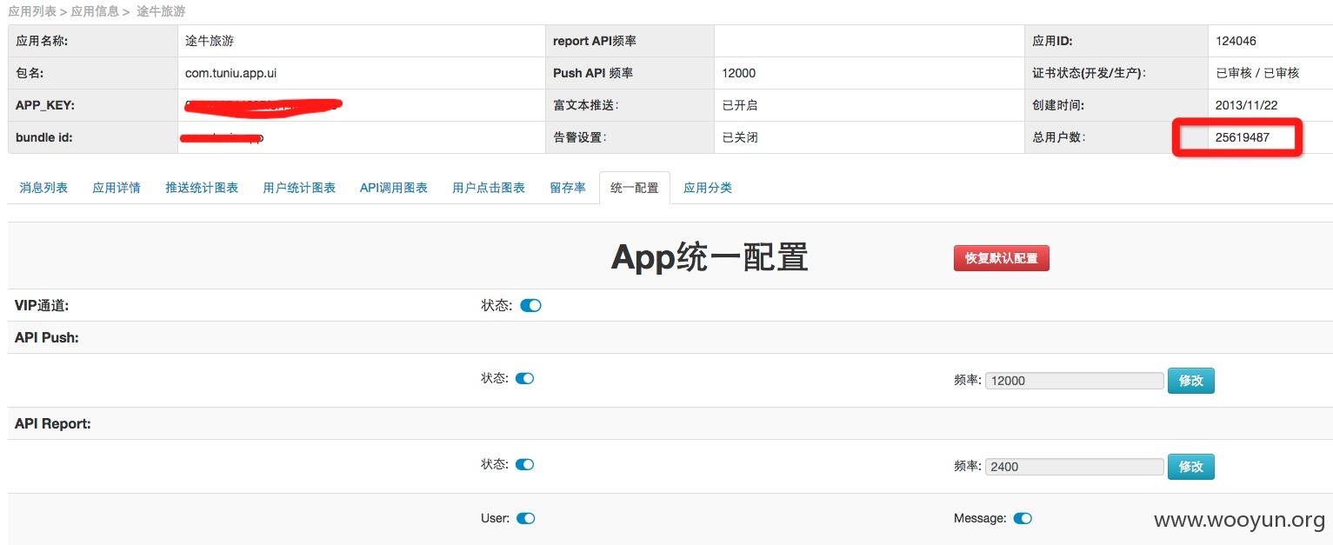Click the report API频率 label cell
The height and width of the screenshot is (545, 1333).
click(630, 41)
